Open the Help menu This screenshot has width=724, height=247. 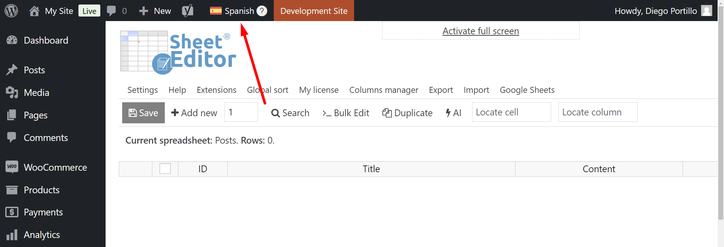pyautogui.click(x=177, y=90)
